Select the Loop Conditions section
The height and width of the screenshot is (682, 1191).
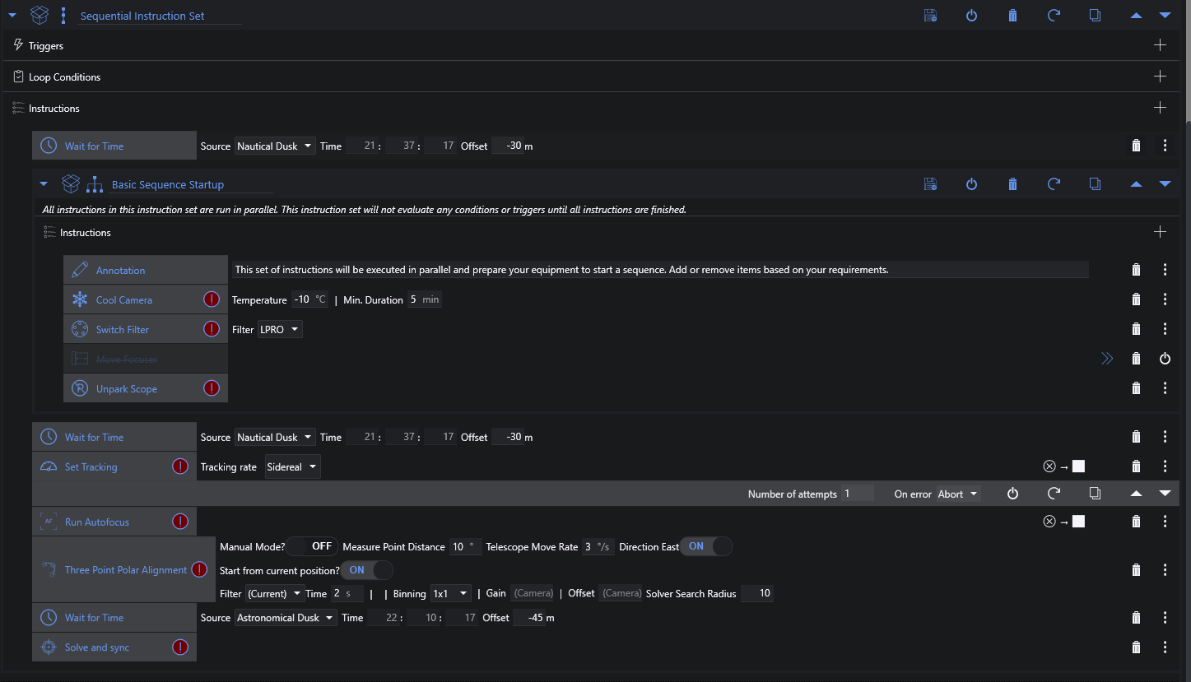click(64, 77)
